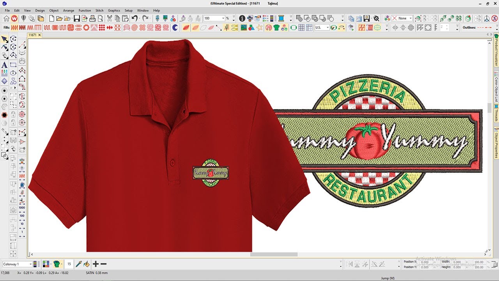Click the red Wilcom W logo icon

tap(14, 18)
